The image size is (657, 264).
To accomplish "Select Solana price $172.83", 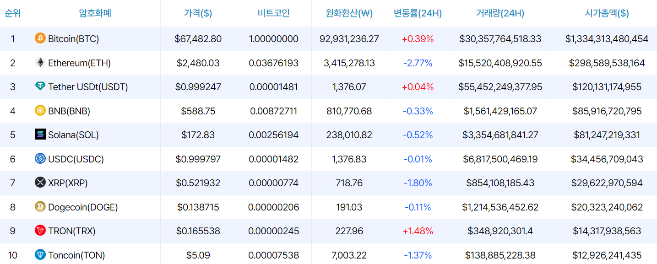I will tap(198, 135).
